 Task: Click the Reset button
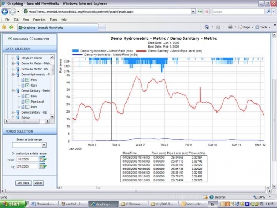(38, 183)
